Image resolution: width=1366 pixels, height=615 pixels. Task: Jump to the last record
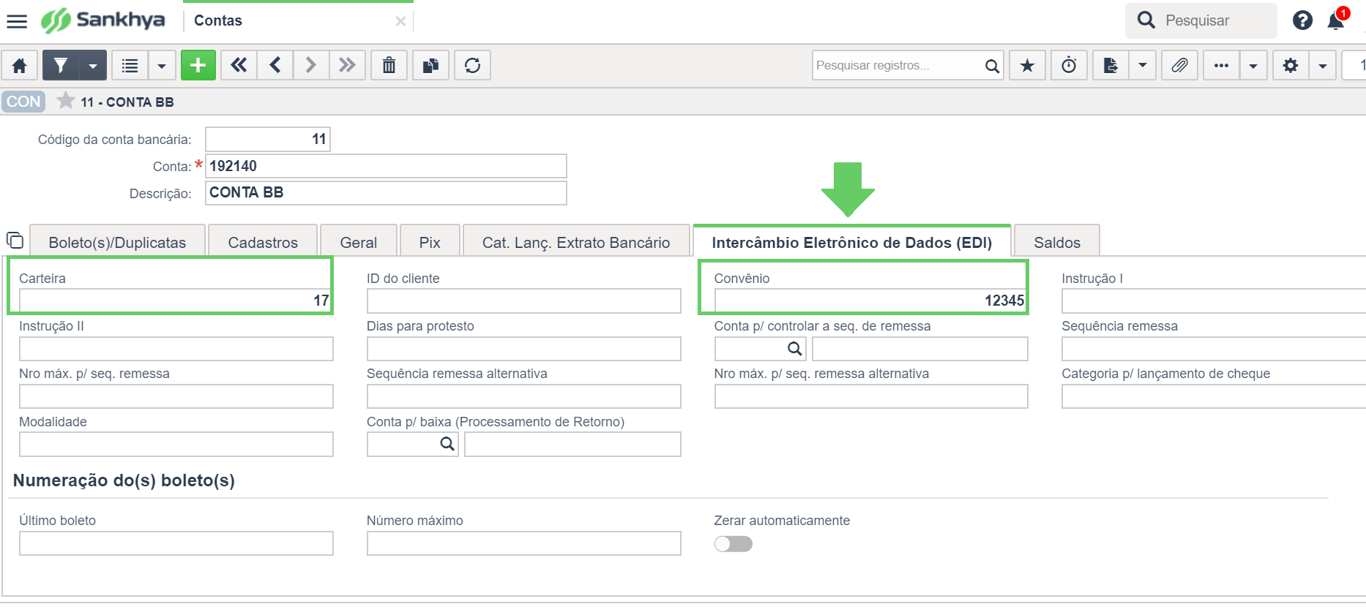pyautogui.click(x=348, y=65)
